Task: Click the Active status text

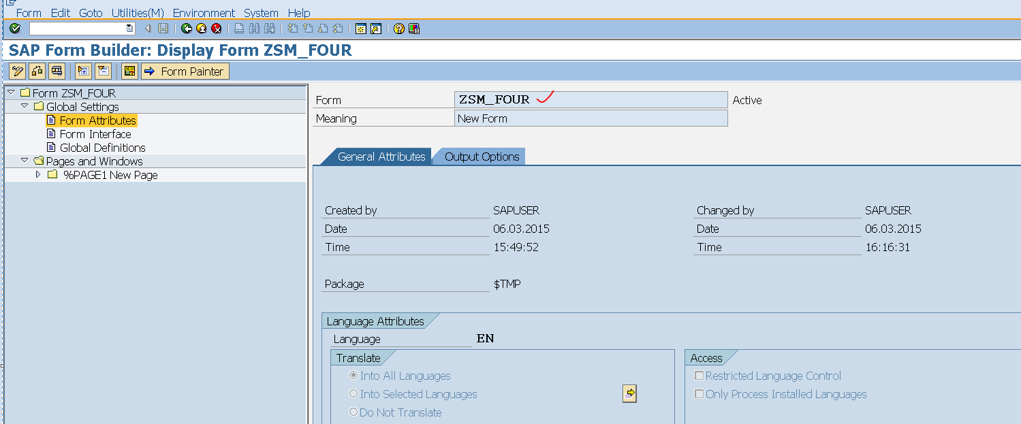Action: 747,100
